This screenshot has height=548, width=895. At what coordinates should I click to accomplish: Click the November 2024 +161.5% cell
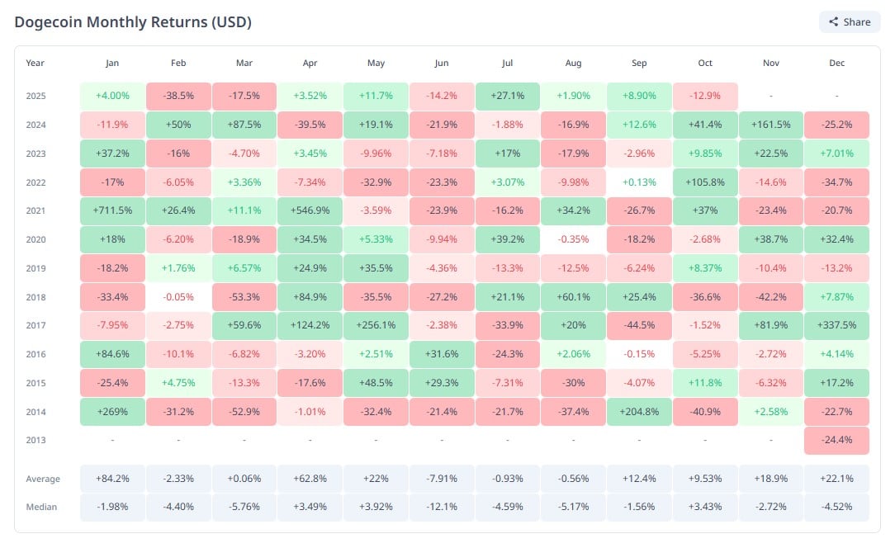pyautogui.click(x=770, y=125)
